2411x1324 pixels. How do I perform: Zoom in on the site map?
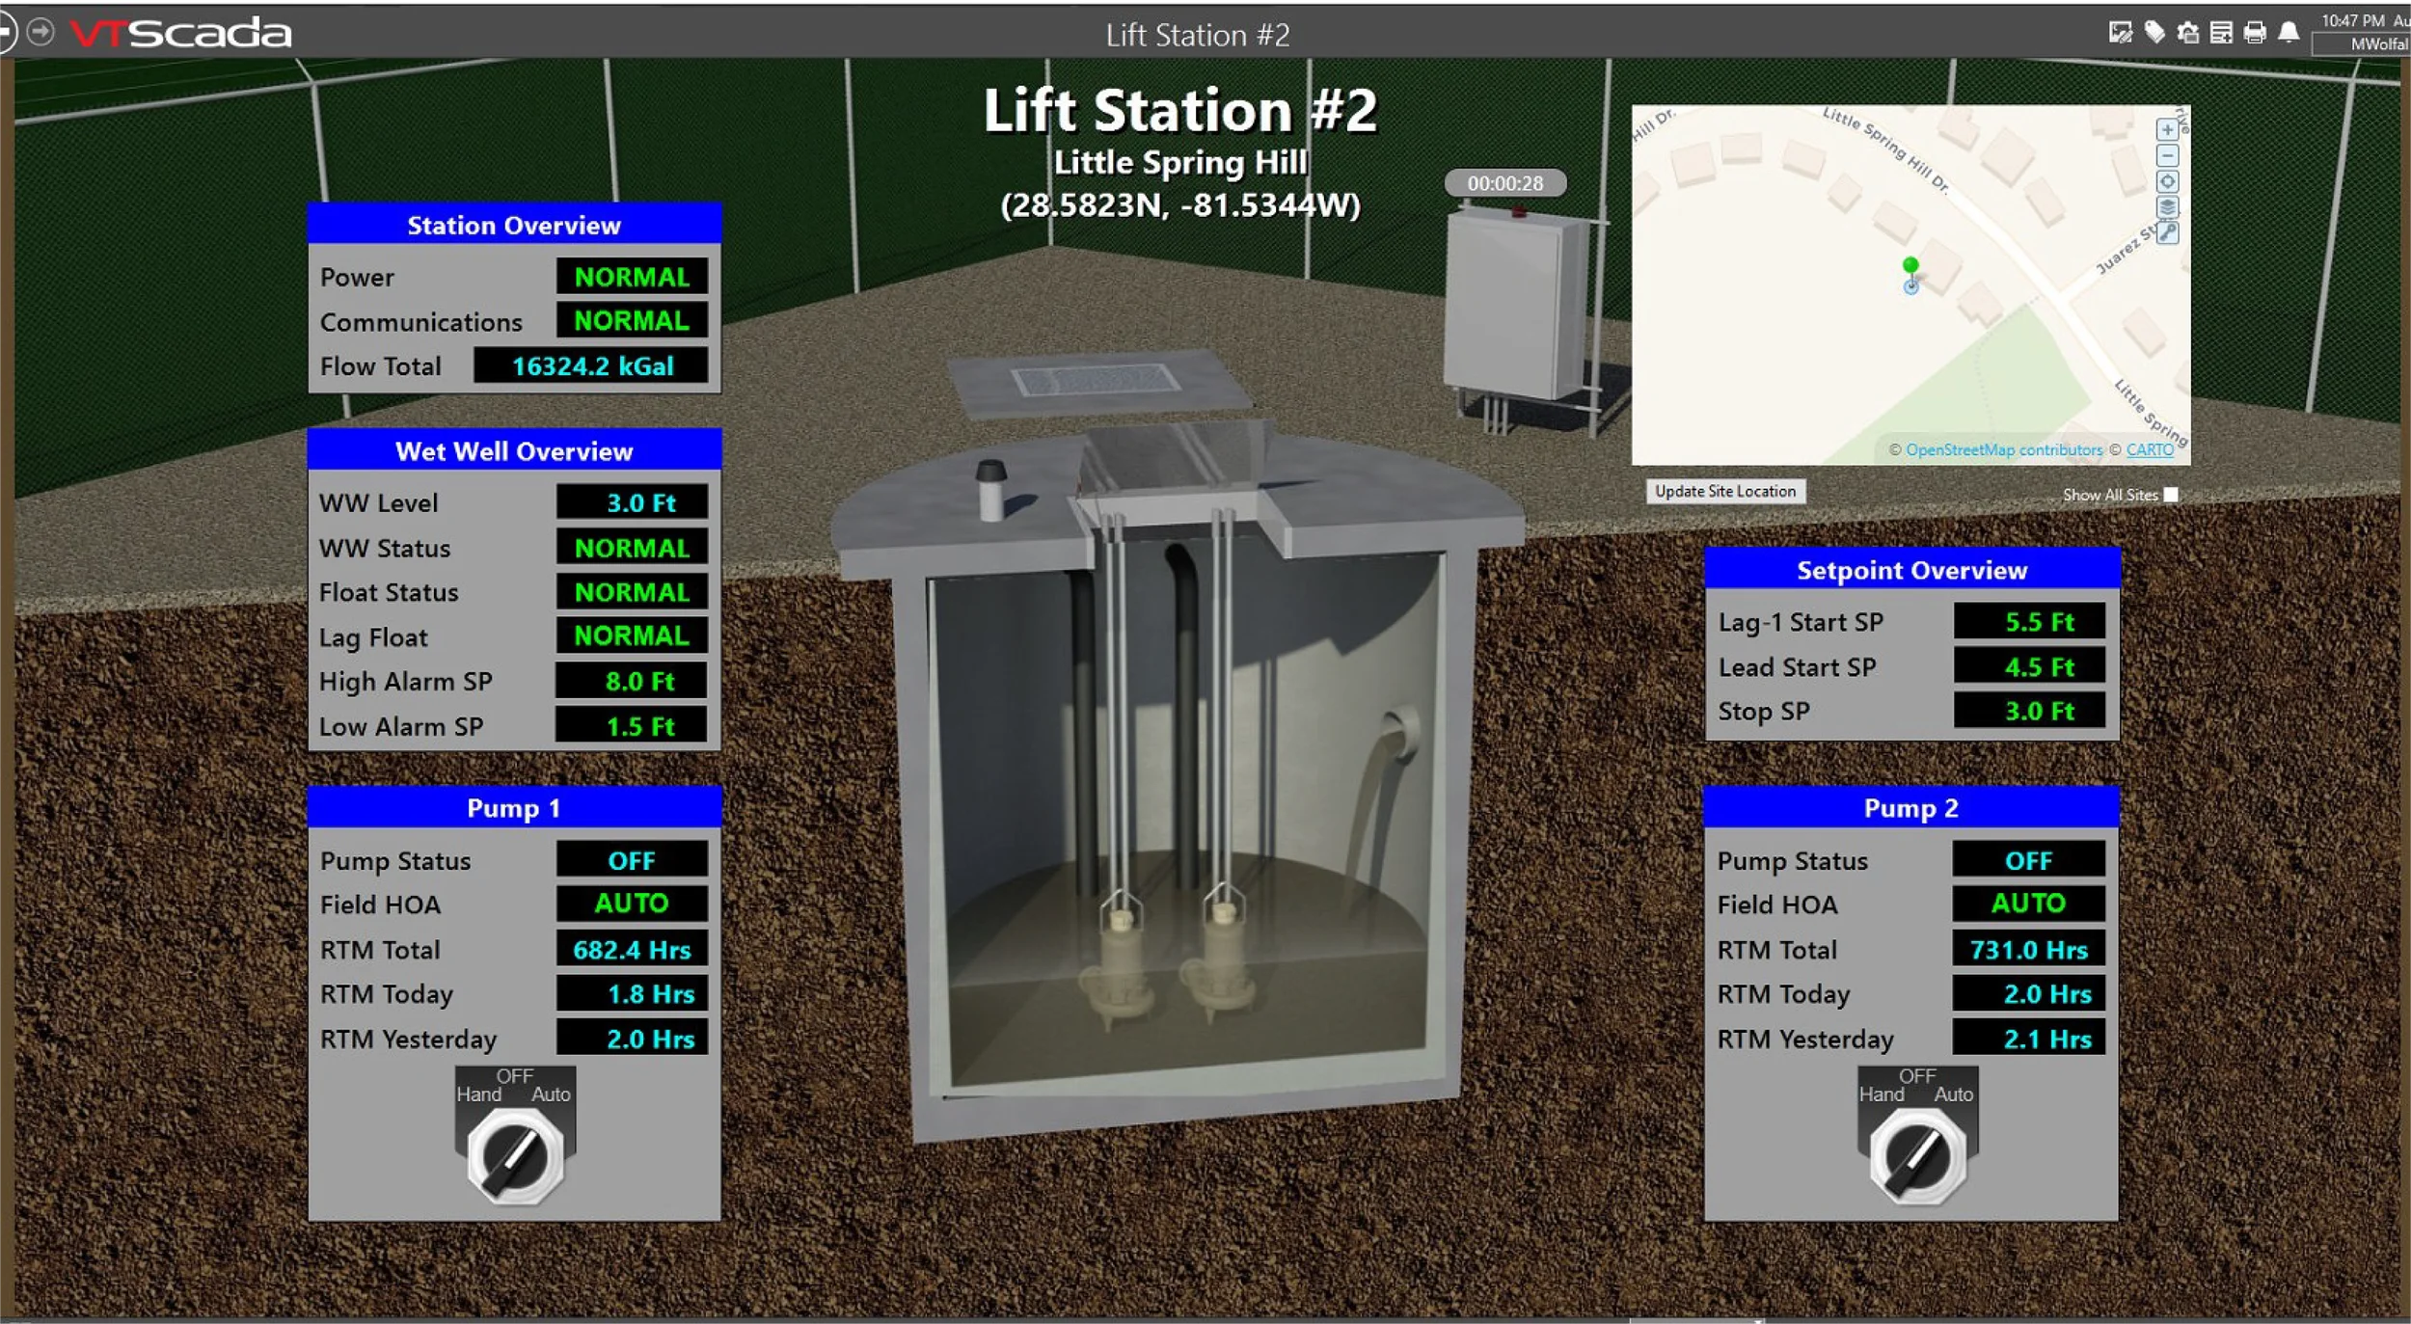click(x=2167, y=130)
